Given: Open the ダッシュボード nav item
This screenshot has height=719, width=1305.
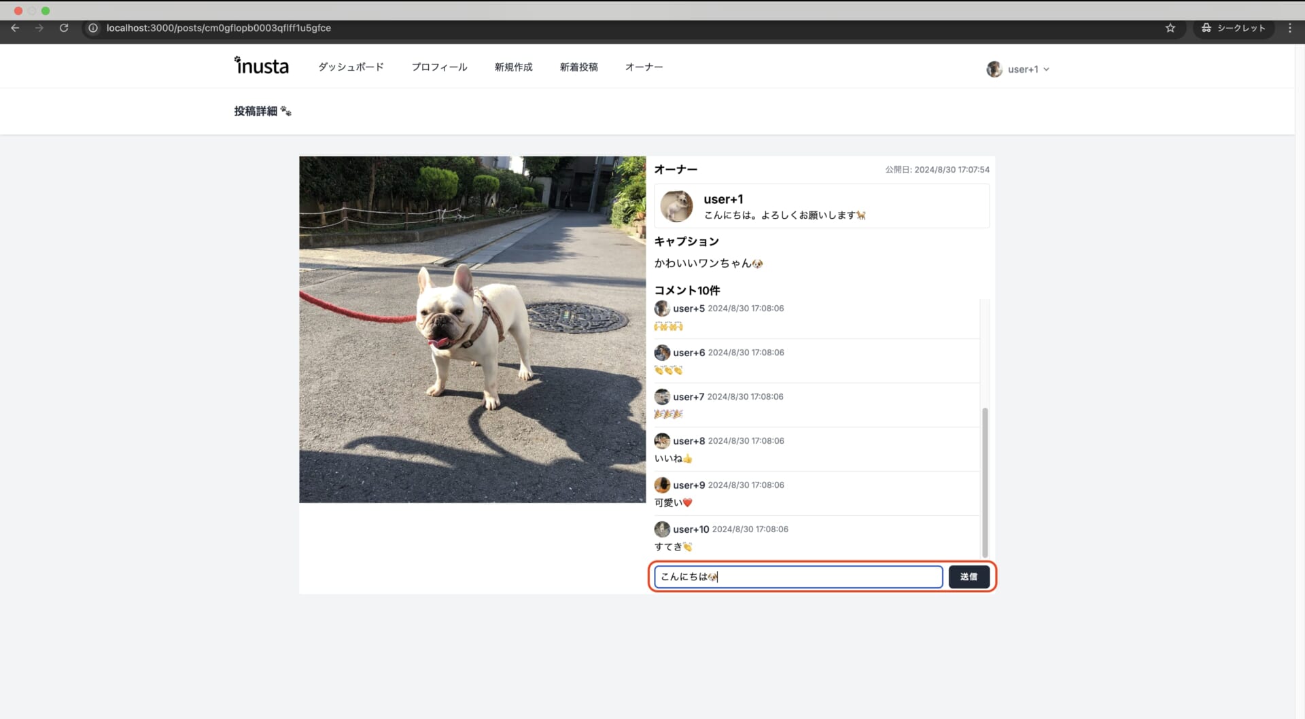Looking at the screenshot, I should point(351,67).
